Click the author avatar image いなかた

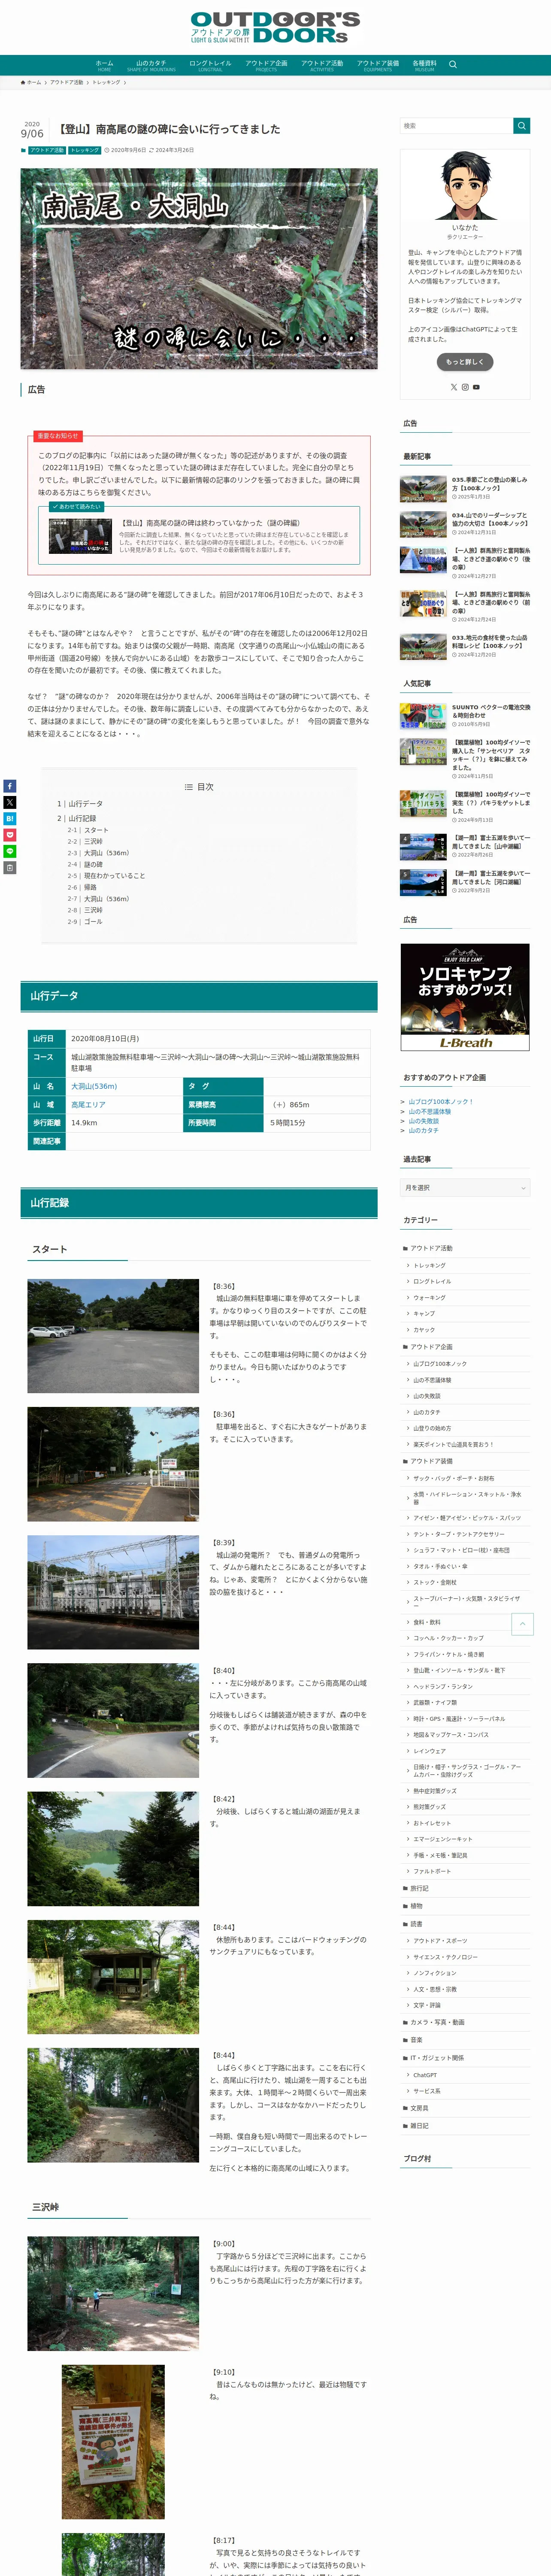coord(465,185)
